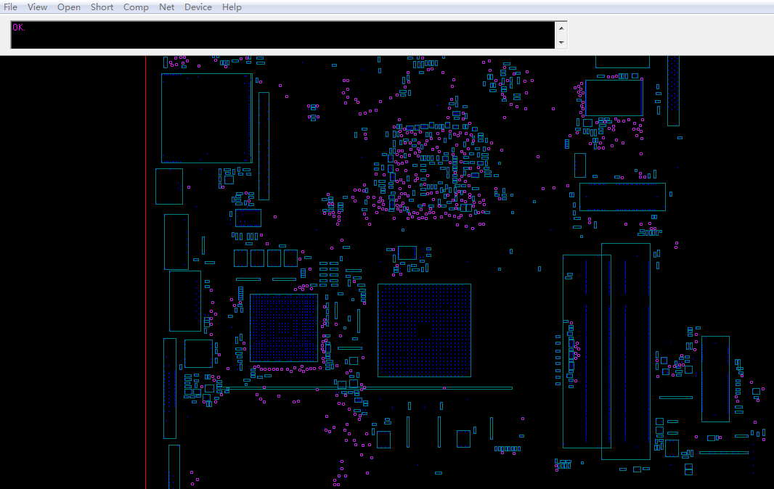This screenshot has height=489, width=774.
Task: Select the smaller BGA chip with hollow center
Action: 284,328
